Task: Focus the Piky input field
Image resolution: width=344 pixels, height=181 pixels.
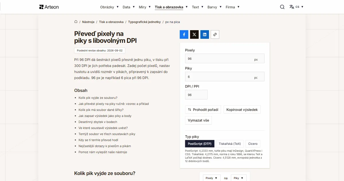Action: (x=225, y=77)
